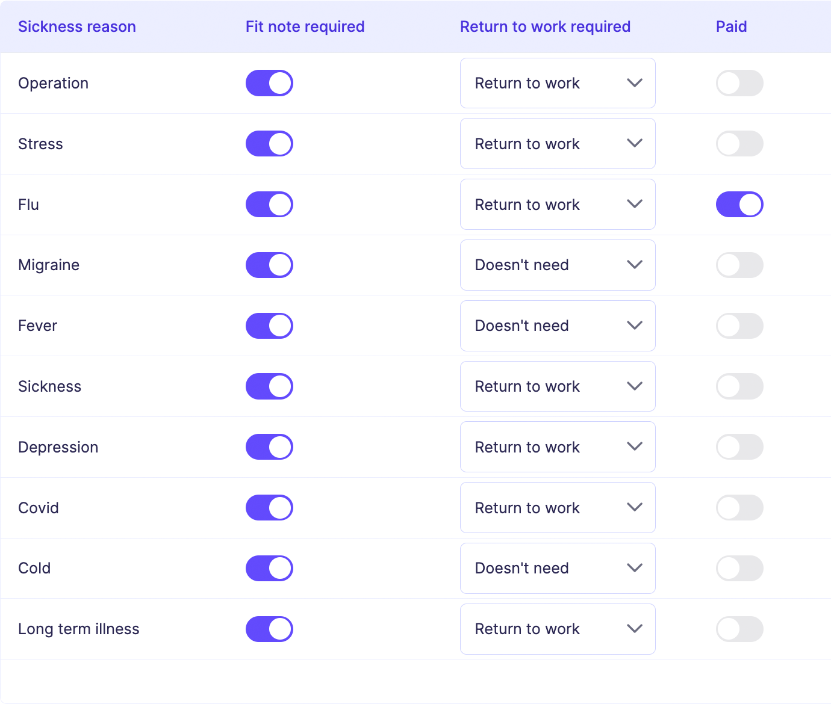Image resolution: width=831 pixels, height=704 pixels.
Task: Toggle fit note required for Migraine
Action: [269, 265]
